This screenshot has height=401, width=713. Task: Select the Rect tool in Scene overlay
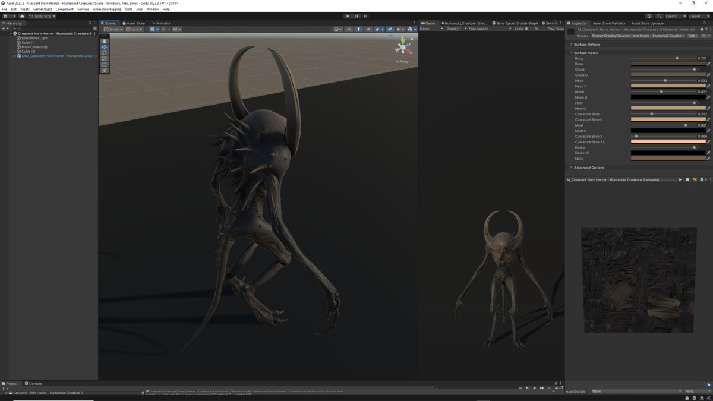[105, 64]
